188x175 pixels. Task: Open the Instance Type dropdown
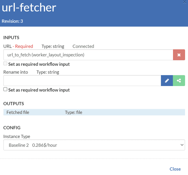(94, 145)
